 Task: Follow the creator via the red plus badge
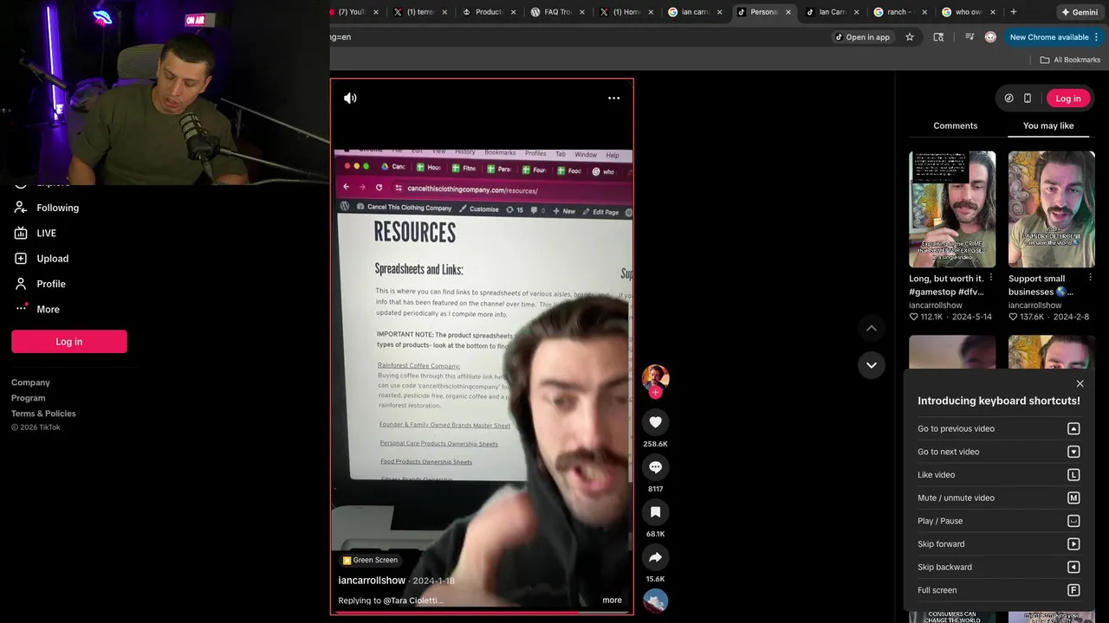point(655,393)
